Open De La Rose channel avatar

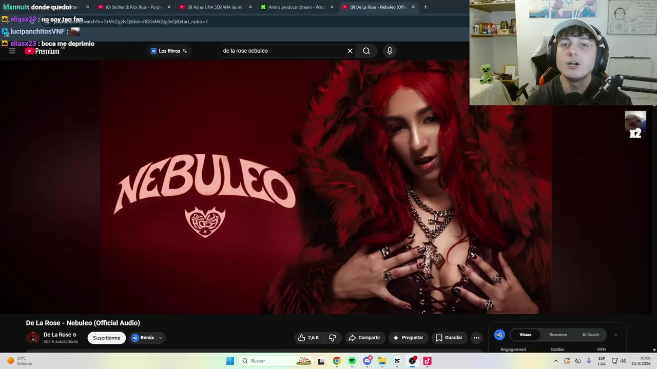(32, 337)
